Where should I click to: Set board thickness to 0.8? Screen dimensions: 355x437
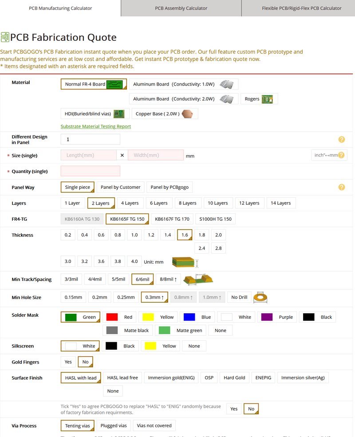[118, 235]
